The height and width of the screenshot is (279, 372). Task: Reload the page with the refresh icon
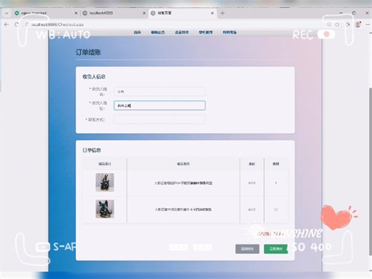pos(16,24)
